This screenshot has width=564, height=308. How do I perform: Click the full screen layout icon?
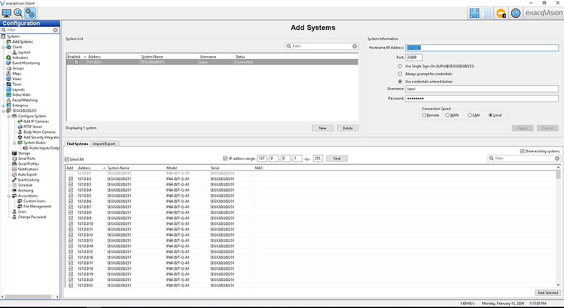click(x=474, y=13)
